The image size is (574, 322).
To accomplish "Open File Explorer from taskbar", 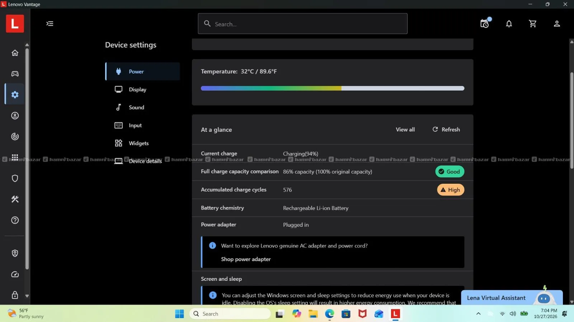I will [313, 314].
